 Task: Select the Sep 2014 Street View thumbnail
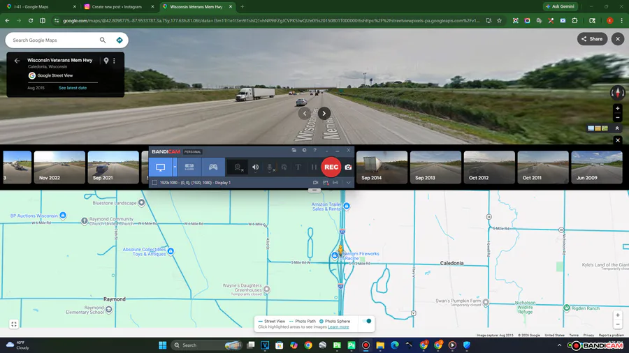pyautogui.click(x=382, y=167)
